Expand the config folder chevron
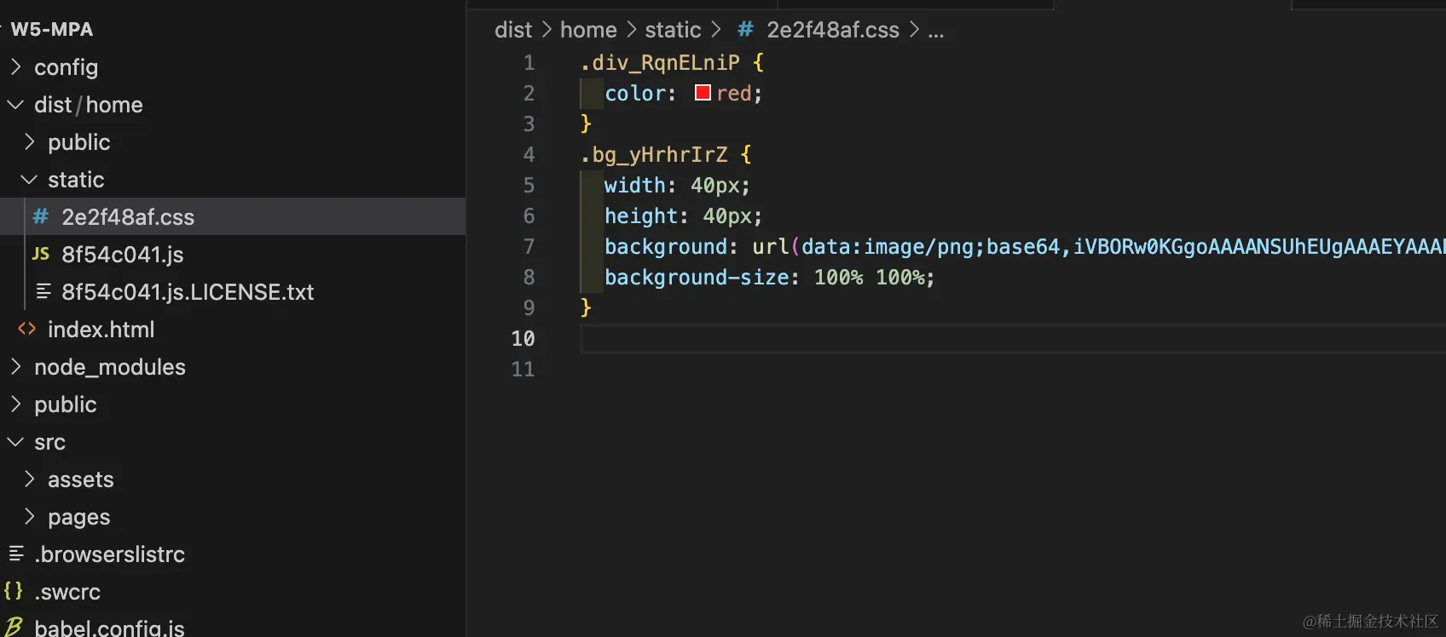 (x=15, y=66)
